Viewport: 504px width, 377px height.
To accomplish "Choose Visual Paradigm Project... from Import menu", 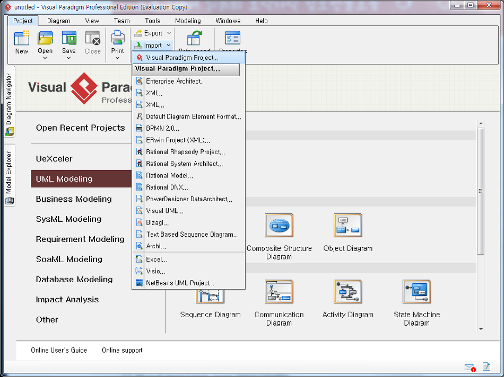I will tap(188, 57).
